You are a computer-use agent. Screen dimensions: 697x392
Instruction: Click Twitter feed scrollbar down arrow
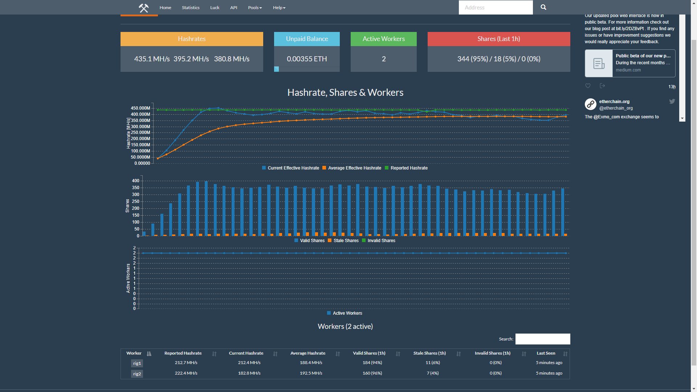pos(682,118)
